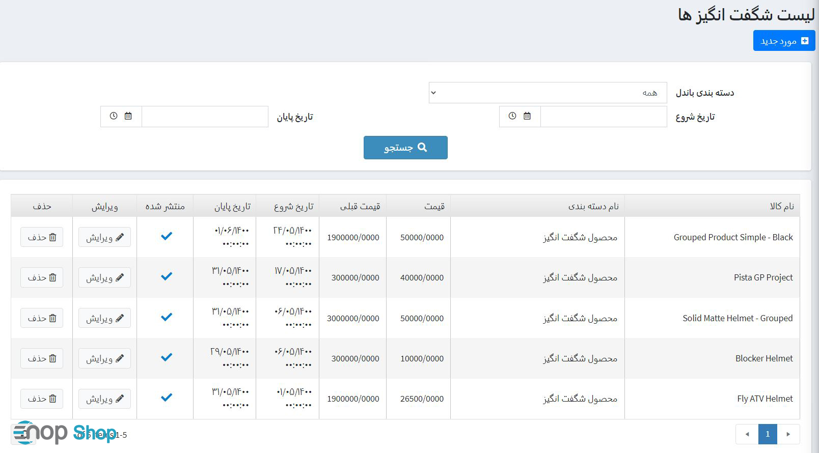Click the قیمت column header
The height and width of the screenshot is (453, 819).
pos(418,206)
